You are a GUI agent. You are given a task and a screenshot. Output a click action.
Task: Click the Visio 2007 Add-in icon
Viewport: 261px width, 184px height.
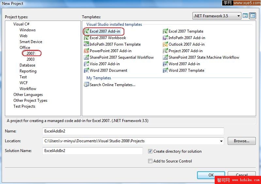click(86, 64)
